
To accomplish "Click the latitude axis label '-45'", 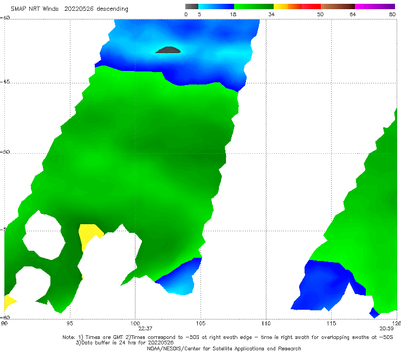I will pos(5,82).
